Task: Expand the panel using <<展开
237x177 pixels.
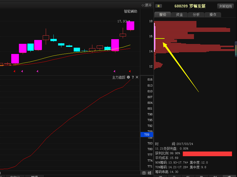Action: [x=146, y=5]
